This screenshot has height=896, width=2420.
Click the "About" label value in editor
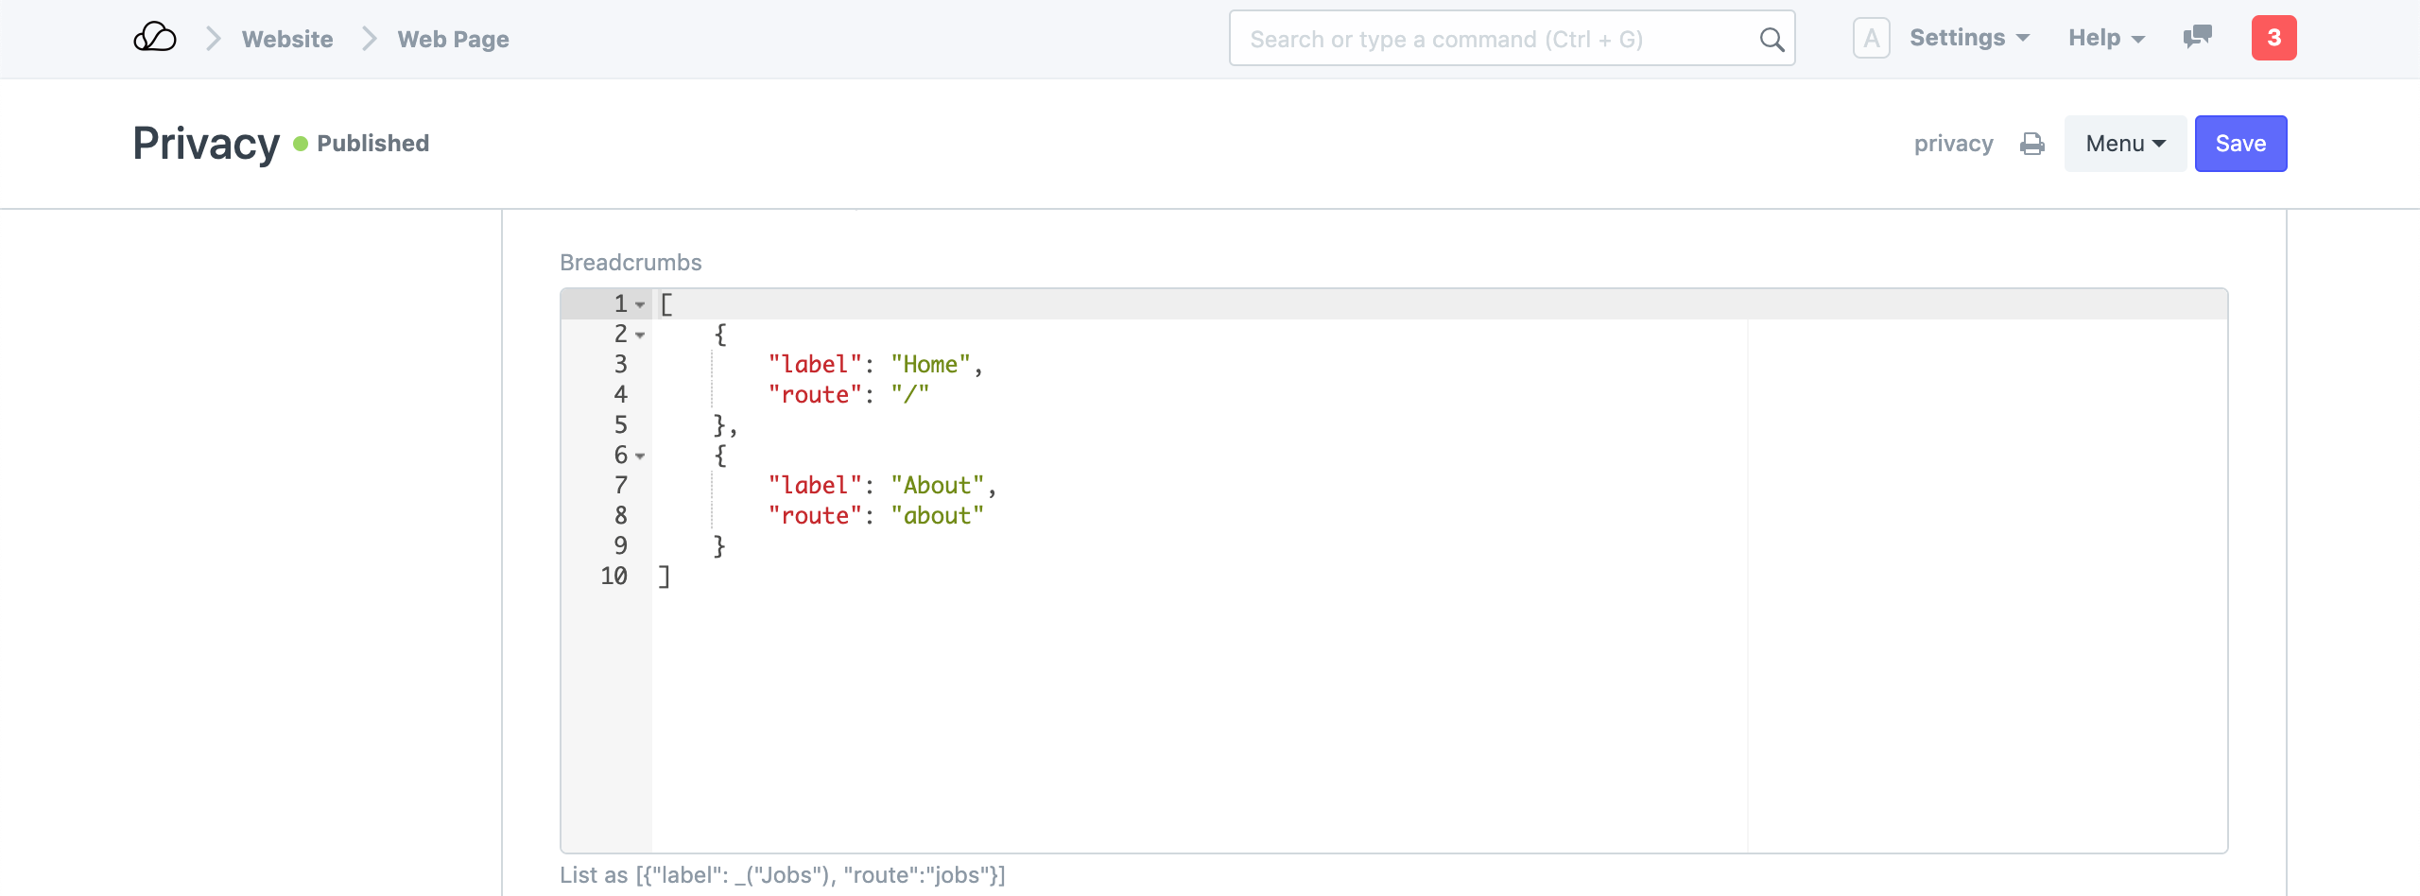pos(937,486)
